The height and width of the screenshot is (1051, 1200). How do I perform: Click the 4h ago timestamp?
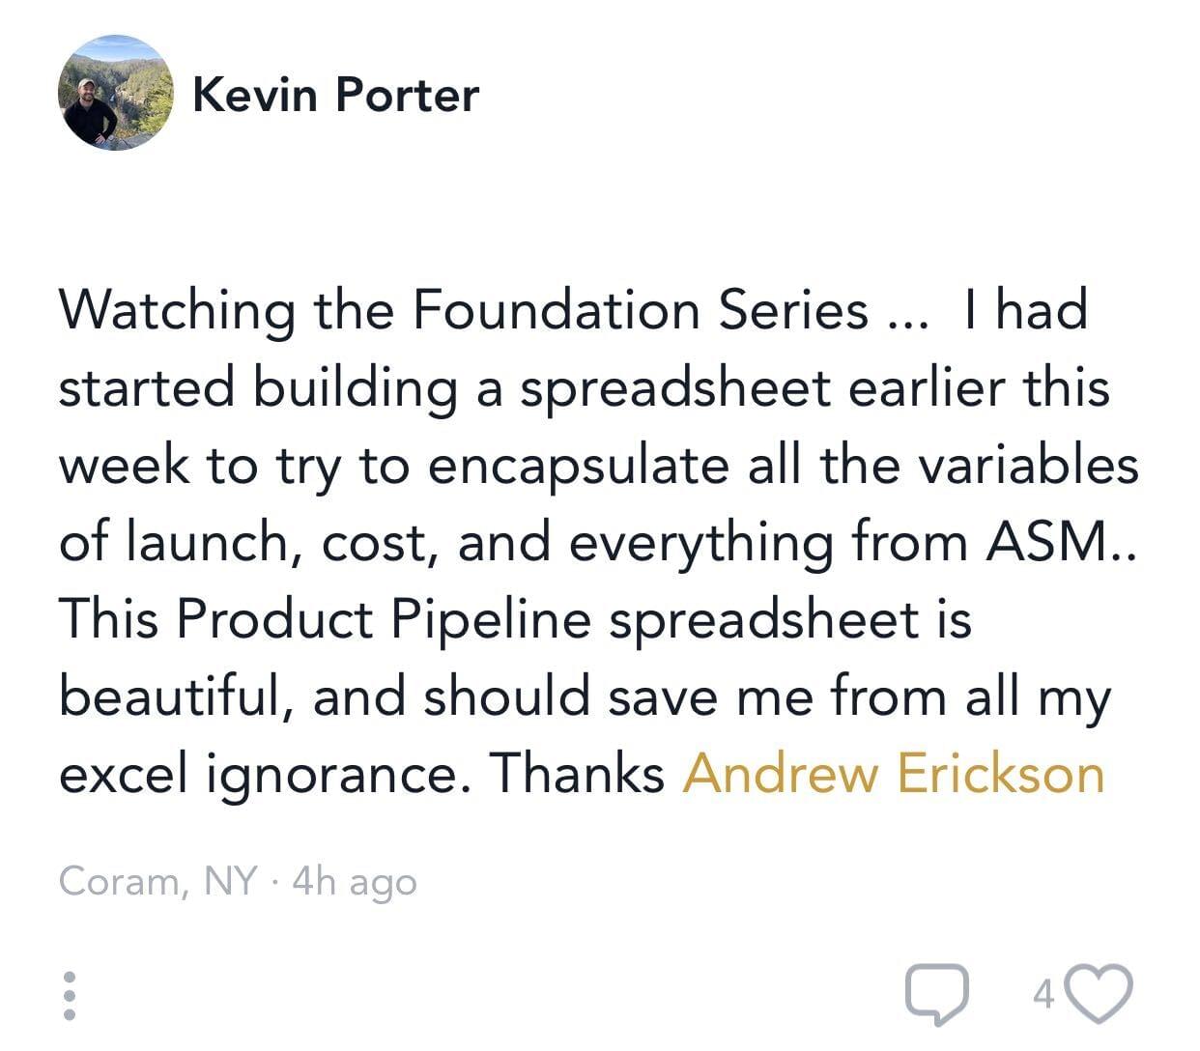pyautogui.click(x=354, y=881)
